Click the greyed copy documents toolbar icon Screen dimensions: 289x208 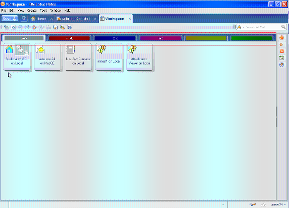[x=27, y=27]
